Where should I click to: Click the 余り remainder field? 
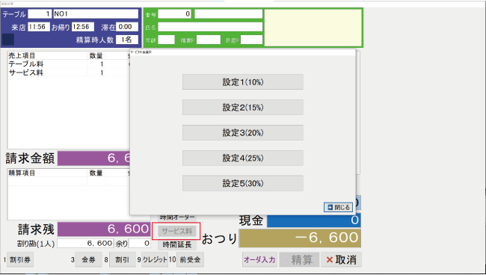pos(140,244)
